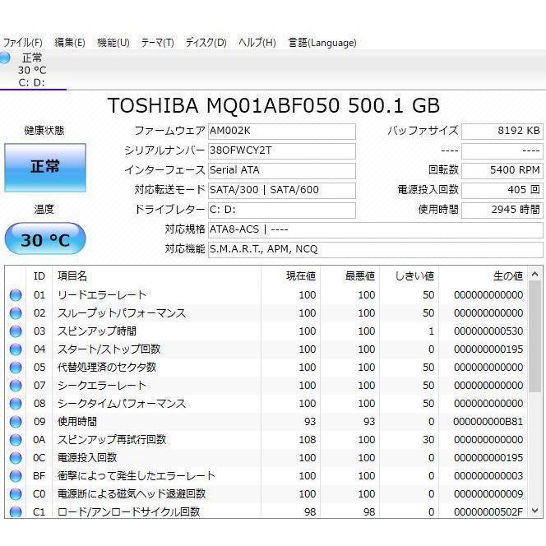Click the buffer size field 8192 KB
546x546 pixels.
click(502, 132)
